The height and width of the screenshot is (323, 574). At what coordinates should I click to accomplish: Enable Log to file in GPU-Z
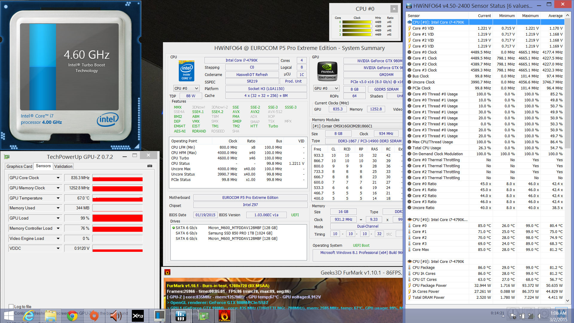[x=11, y=307]
